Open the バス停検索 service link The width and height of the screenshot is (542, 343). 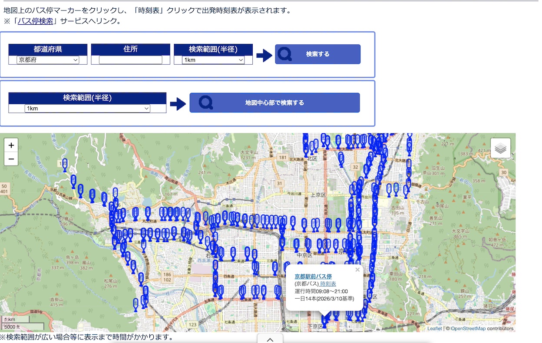(35, 21)
